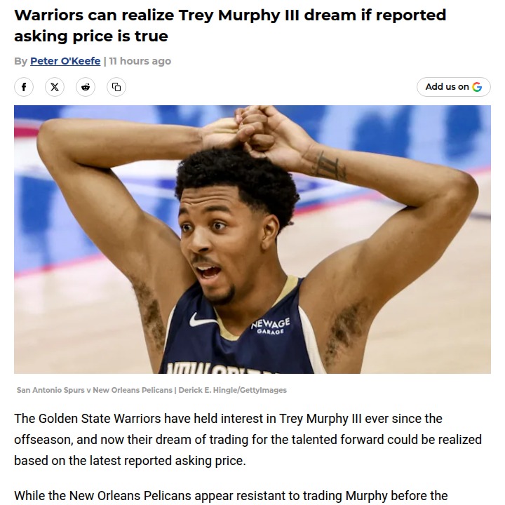Click the Nike logo on jersey
Image resolution: width=505 pixels, height=505 pixels.
point(203,320)
